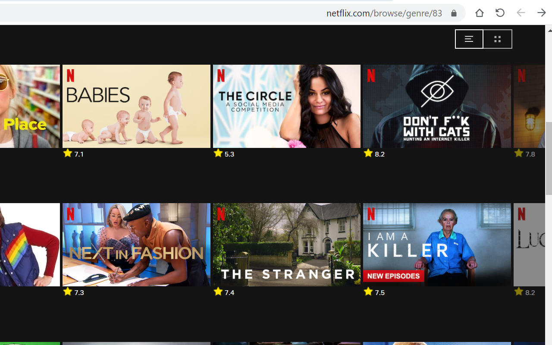
Task: Click the 7.1 rating label under Babies
Action: (x=78, y=154)
